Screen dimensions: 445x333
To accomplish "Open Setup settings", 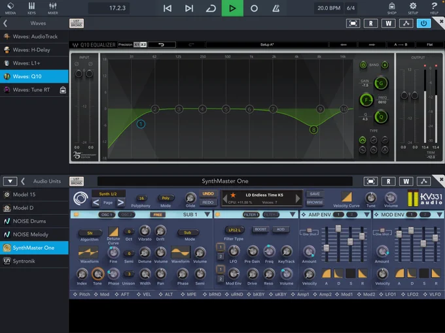I will (x=413, y=8).
